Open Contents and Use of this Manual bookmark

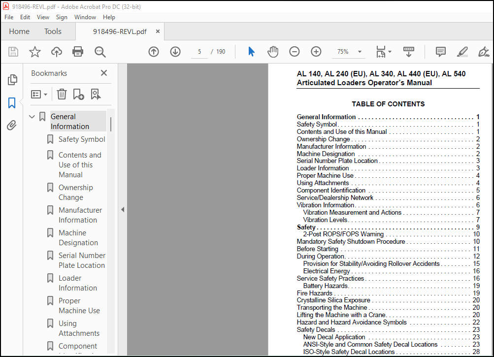pyautogui.click(x=80, y=165)
